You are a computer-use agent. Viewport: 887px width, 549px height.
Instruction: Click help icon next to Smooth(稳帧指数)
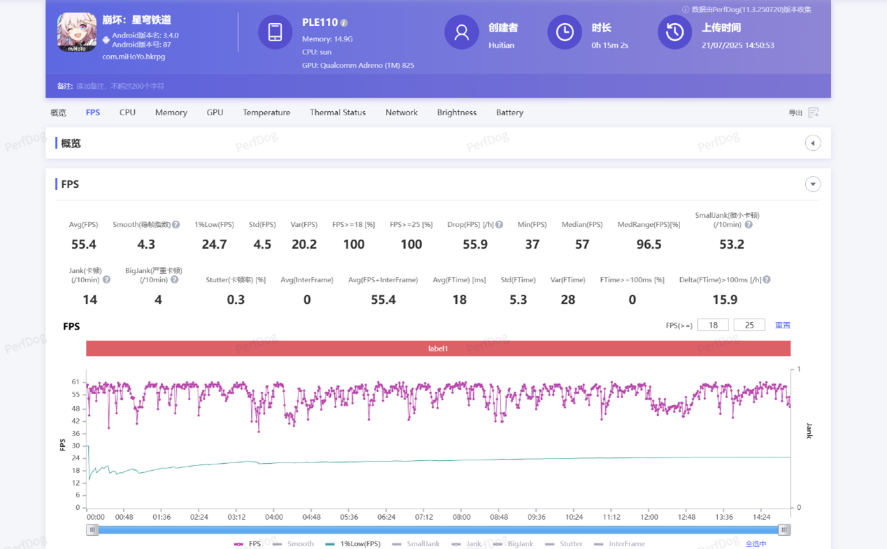point(176,225)
